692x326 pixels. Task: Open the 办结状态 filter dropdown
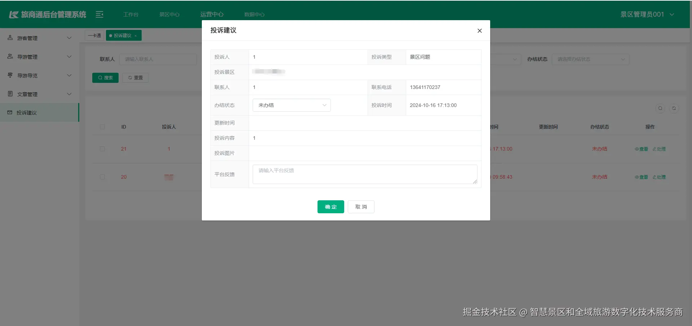(590, 59)
